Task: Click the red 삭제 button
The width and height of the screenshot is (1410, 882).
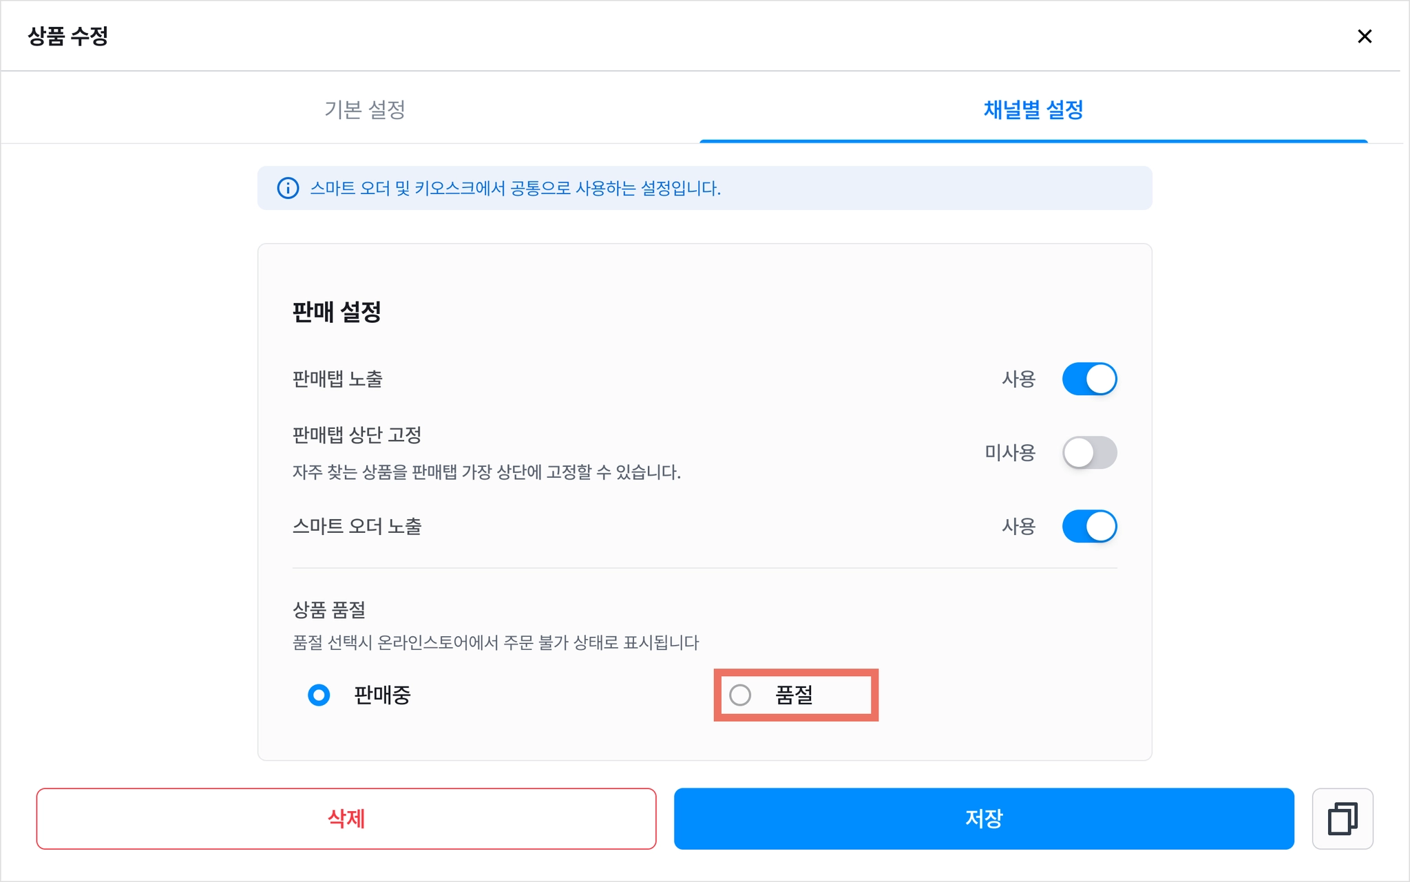Action: pyautogui.click(x=346, y=819)
